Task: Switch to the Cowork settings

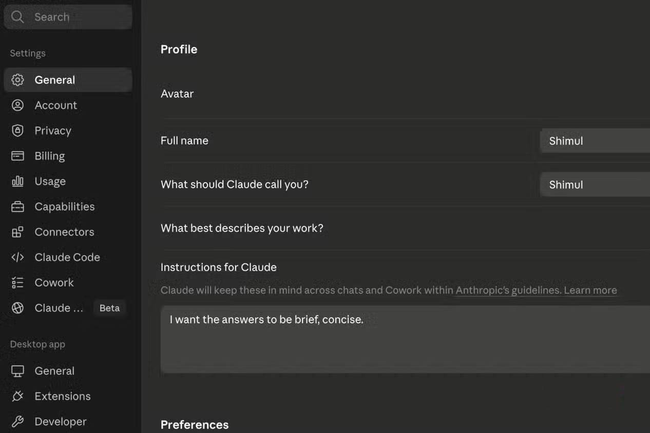Action: point(68,283)
